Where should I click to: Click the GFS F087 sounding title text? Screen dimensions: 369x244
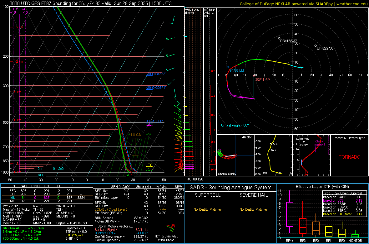tap(91, 3)
